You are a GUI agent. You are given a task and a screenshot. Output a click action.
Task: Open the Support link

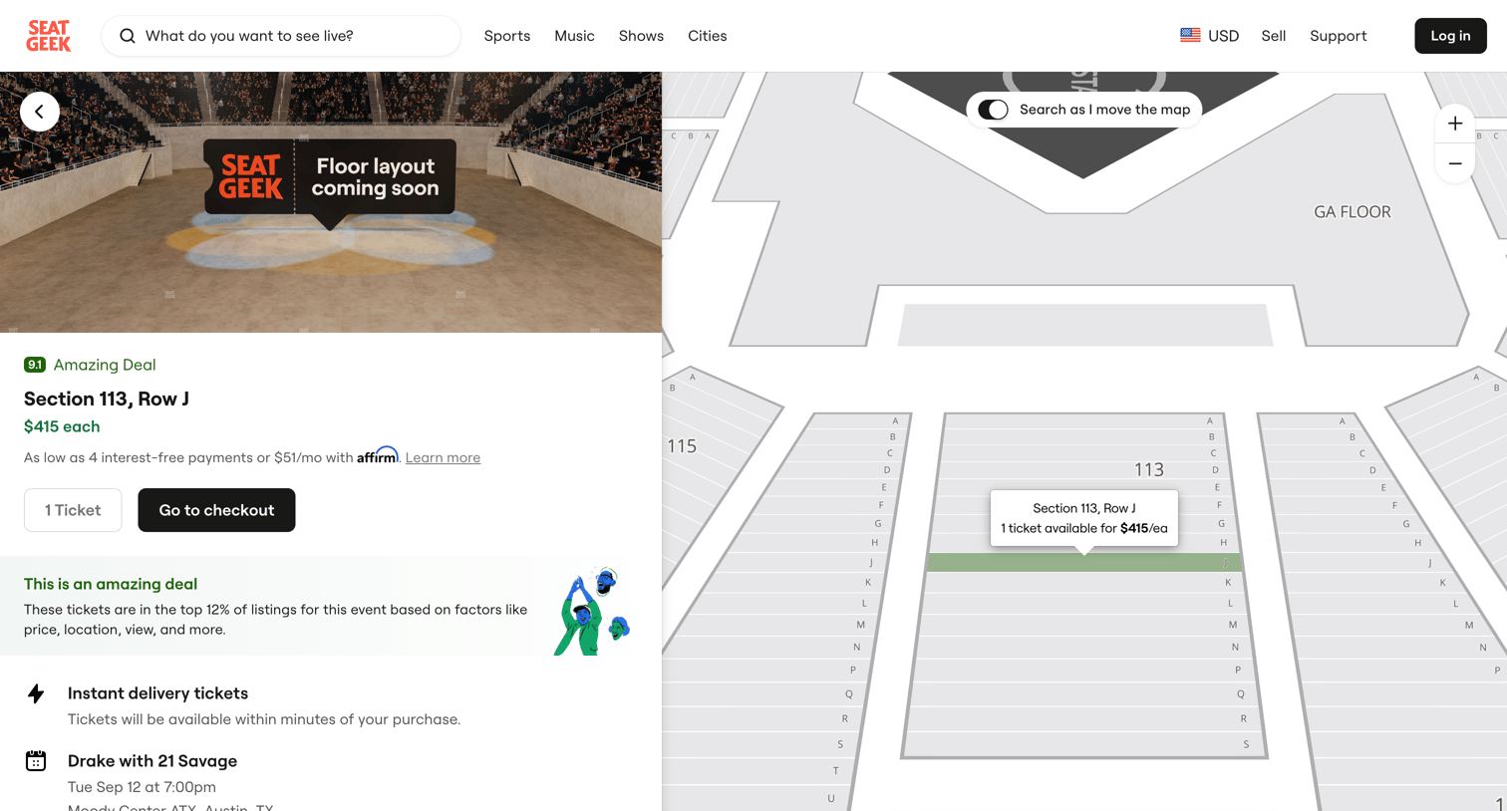[1338, 36]
